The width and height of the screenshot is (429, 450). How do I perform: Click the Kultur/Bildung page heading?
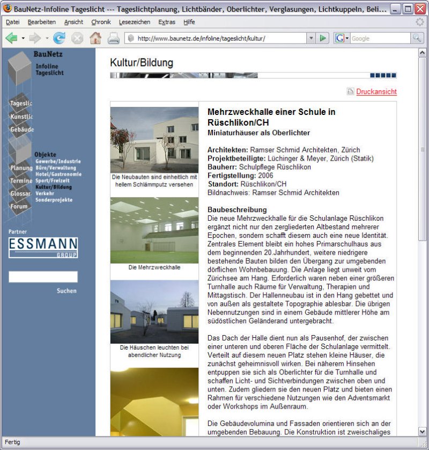tap(142, 63)
